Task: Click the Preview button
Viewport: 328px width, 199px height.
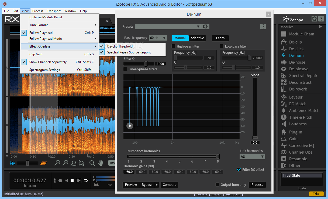Action: point(131,185)
